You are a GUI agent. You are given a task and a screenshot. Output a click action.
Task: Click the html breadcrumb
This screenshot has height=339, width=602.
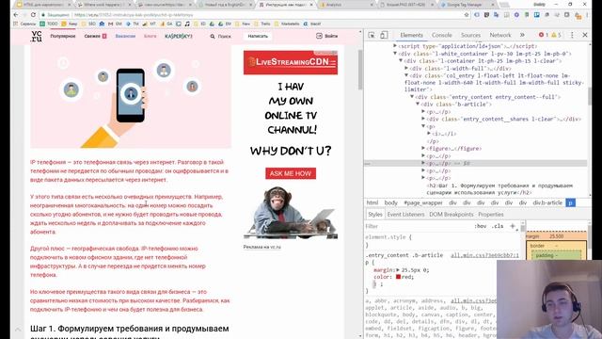point(372,202)
